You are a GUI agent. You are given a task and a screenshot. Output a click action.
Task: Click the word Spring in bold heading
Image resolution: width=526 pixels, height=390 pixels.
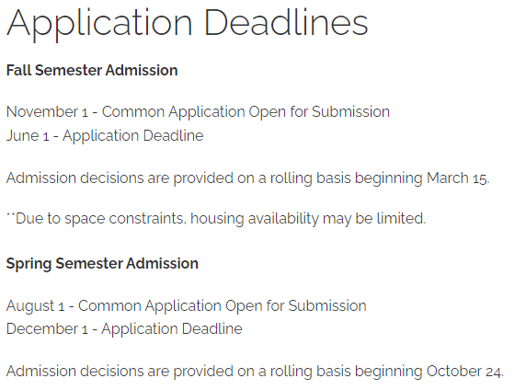(x=29, y=265)
